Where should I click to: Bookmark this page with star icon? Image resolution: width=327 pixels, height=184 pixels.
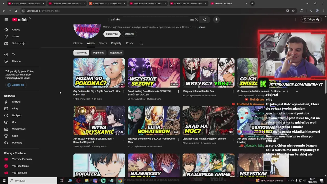293,11
